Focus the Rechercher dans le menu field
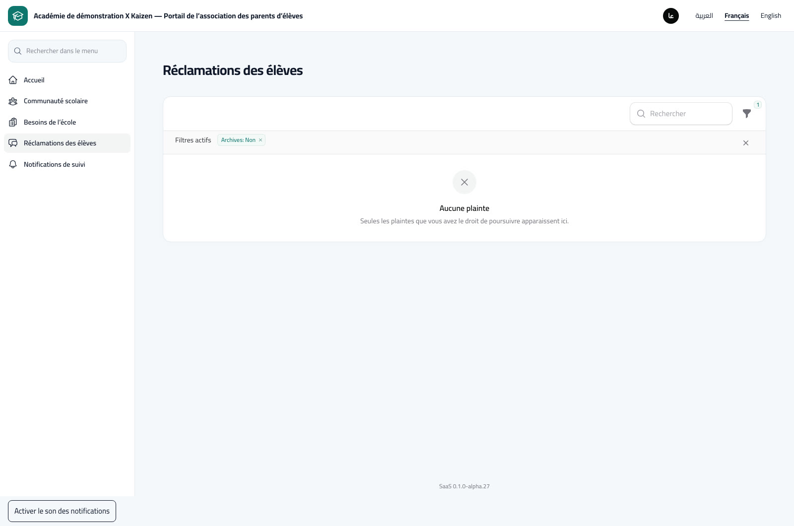The height and width of the screenshot is (526, 794). [67, 51]
